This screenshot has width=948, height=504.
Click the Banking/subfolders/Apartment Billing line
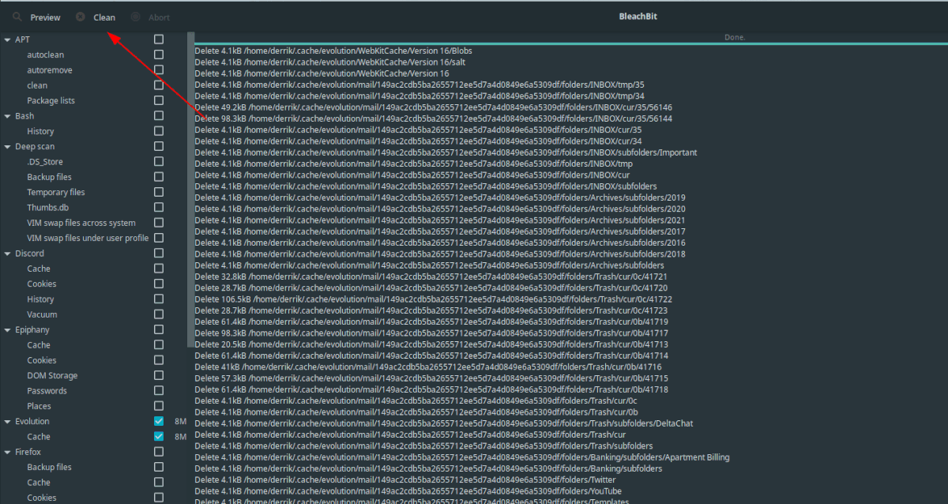462,457
